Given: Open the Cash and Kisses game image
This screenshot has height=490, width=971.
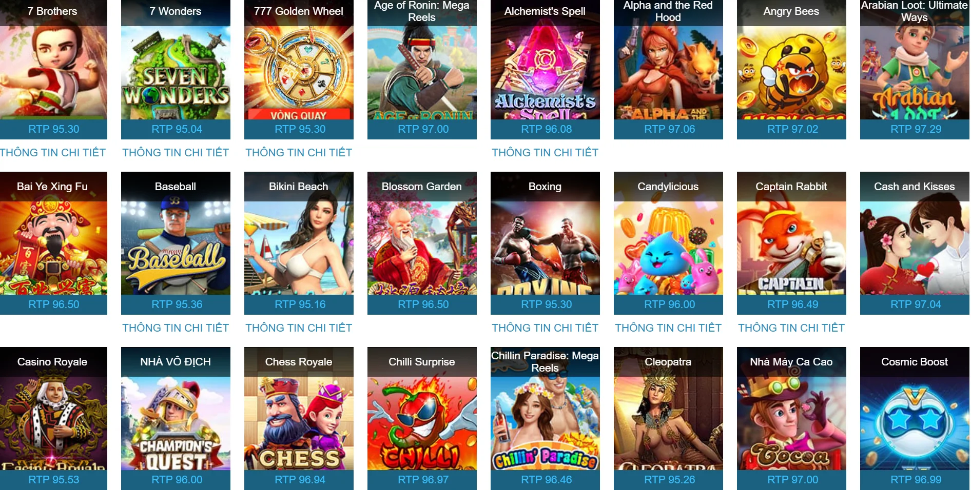Looking at the screenshot, I should (915, 243).
